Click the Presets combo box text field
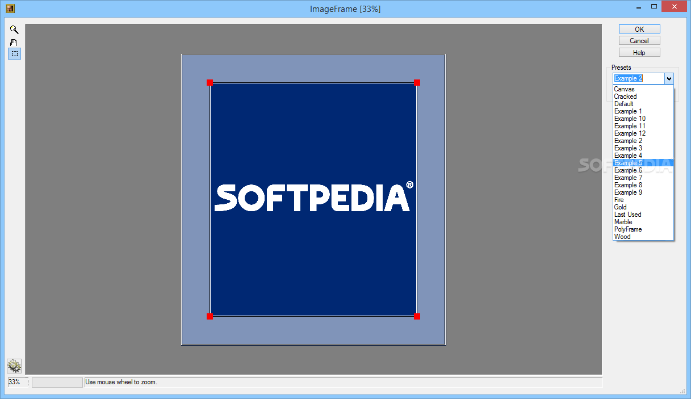The image size is (691, 399). coord(639,79)
